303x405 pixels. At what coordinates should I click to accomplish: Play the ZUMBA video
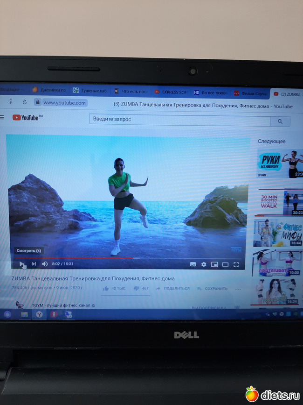21,263
